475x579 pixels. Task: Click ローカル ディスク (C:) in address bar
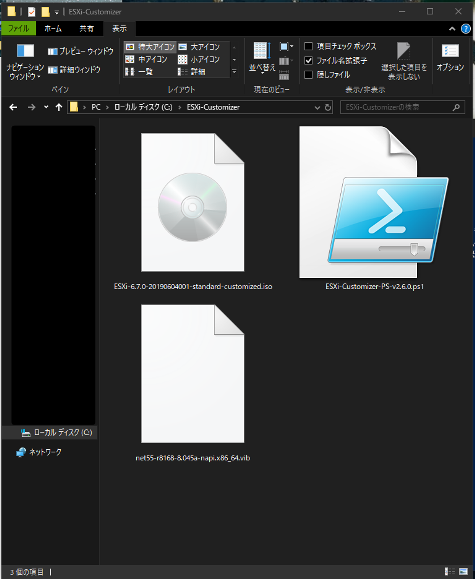(143, 107)
